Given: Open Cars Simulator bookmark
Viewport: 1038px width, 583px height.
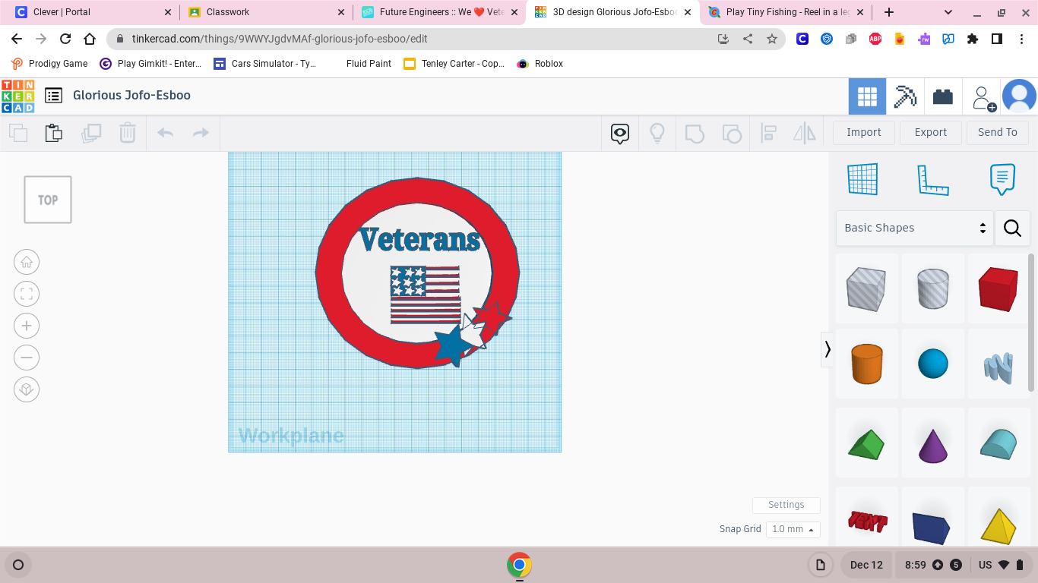Looking at the screenshot, I should tap(265, 64).
